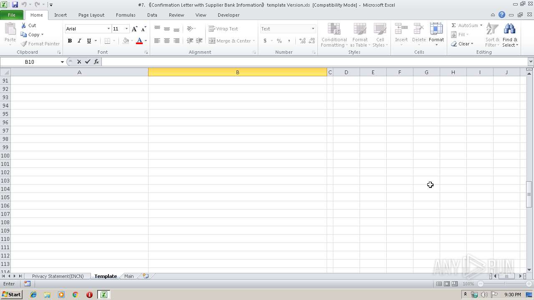
Task: Increase font size with grow font icon
Action: [134, 29]
